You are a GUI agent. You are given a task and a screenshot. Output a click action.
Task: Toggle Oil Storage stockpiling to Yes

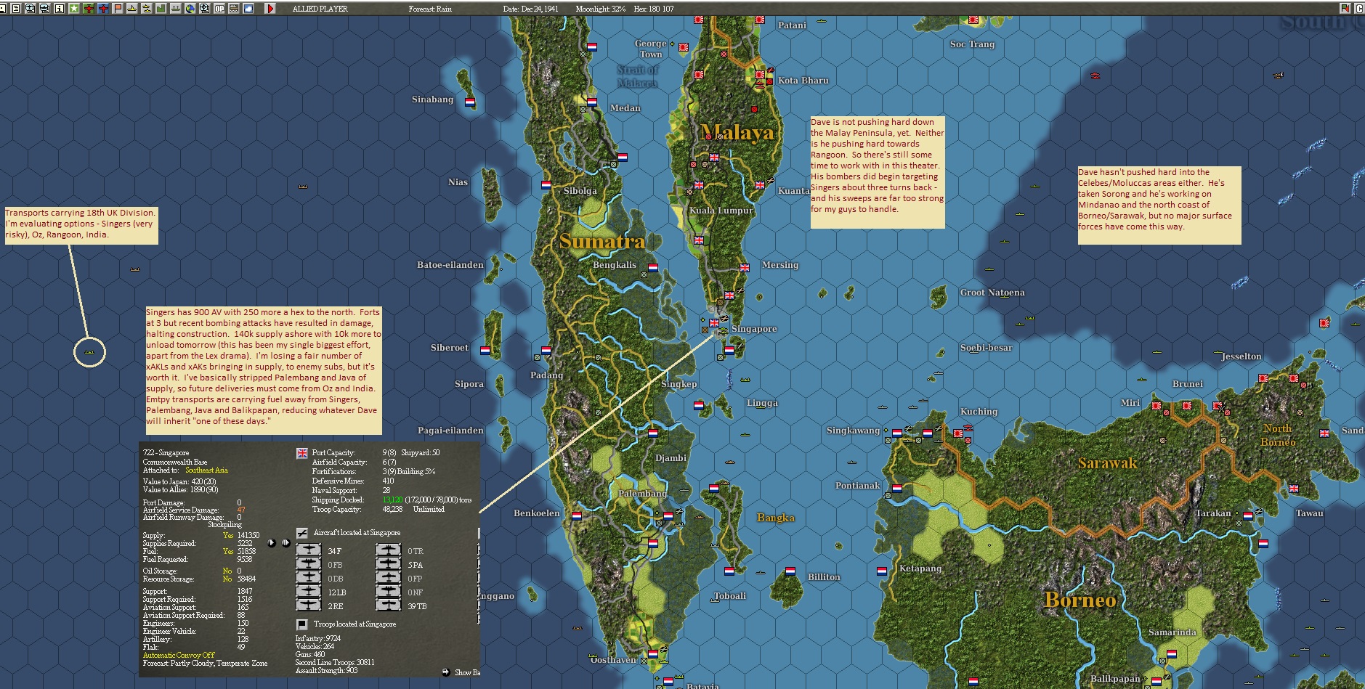coord(227,571)
